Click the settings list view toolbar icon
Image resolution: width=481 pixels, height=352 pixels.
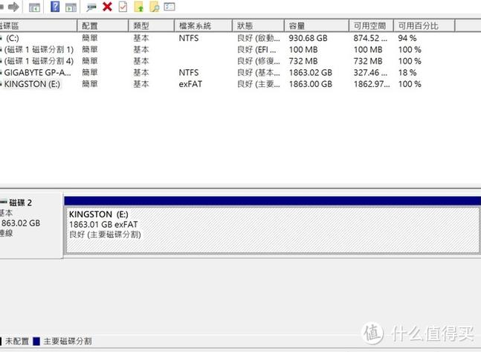tap(170, 7)
